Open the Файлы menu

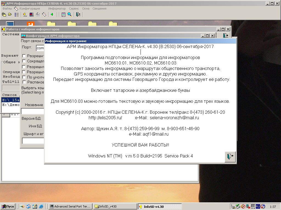(7, 8)
